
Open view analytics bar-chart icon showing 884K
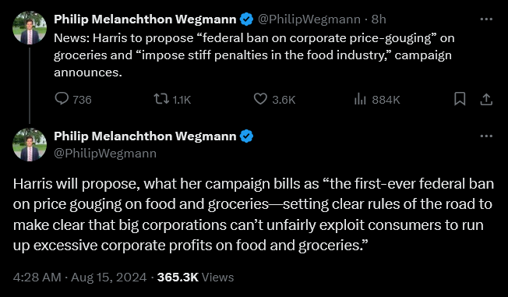360,99
